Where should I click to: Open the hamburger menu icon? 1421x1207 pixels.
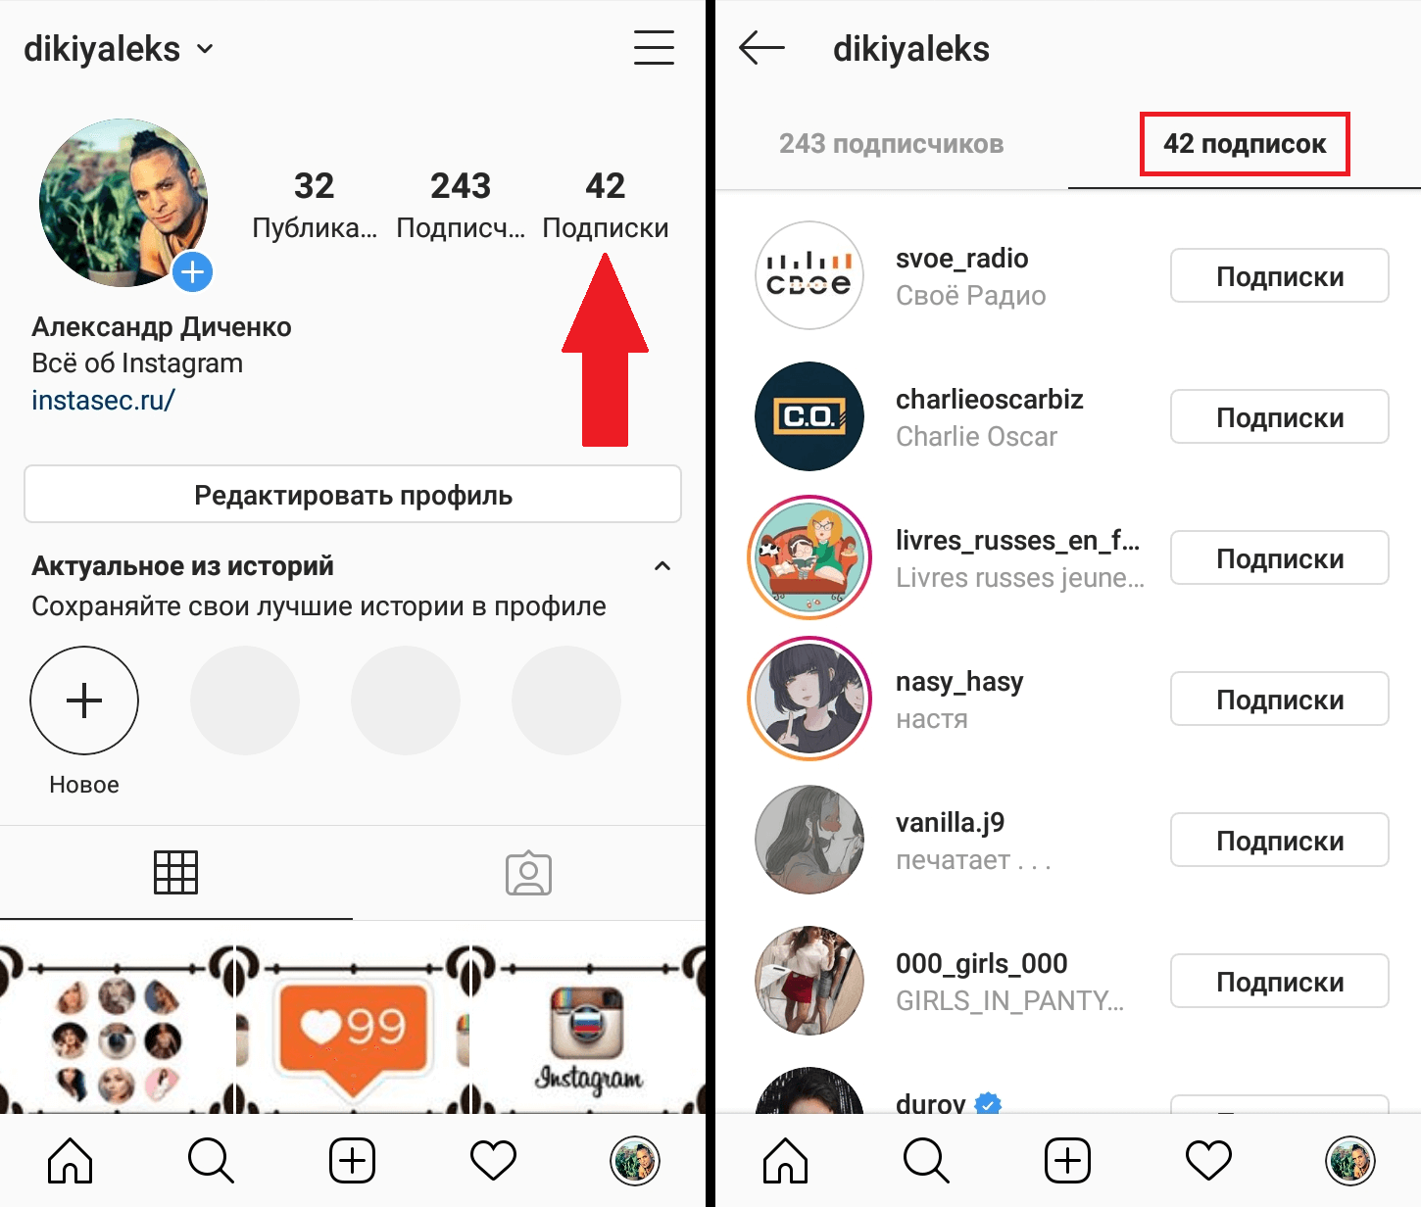point(654,48)
